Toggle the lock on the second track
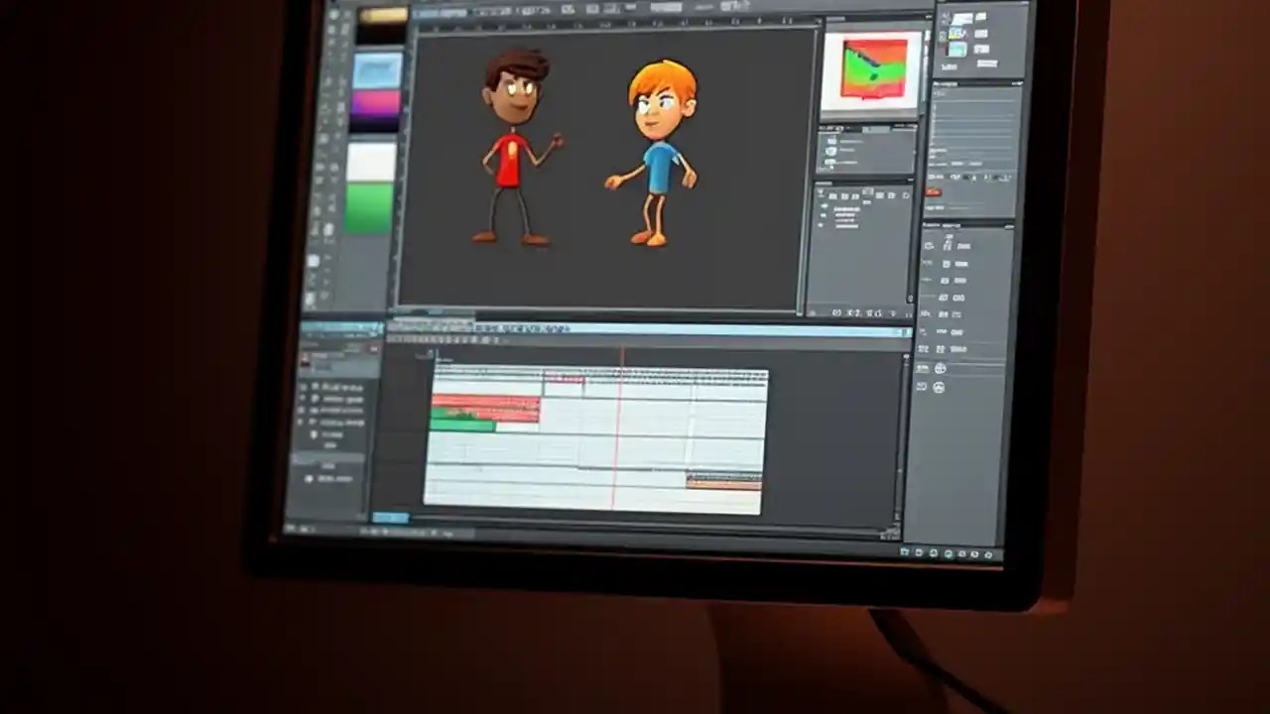This screenshot has width=1270, height=714. click(x=303, y=399)
